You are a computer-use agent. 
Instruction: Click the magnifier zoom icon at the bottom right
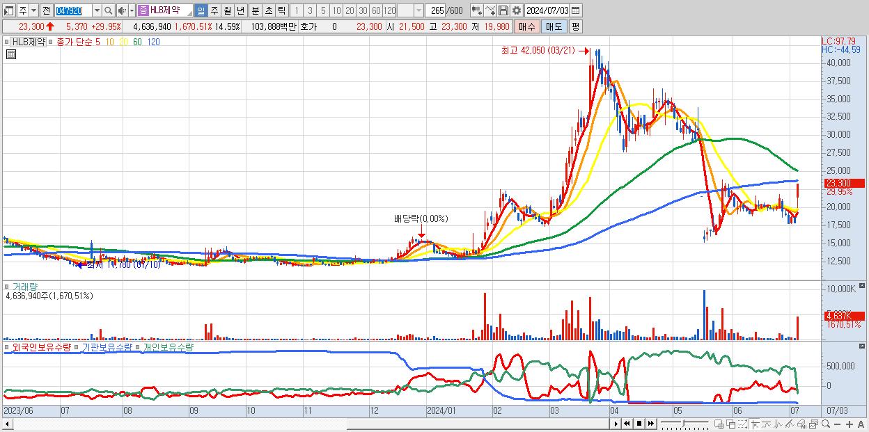coord(826,424)
